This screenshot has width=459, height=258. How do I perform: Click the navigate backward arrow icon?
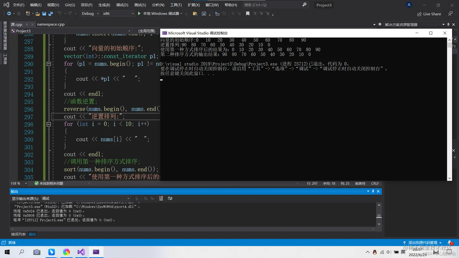(x=9, y=14)
